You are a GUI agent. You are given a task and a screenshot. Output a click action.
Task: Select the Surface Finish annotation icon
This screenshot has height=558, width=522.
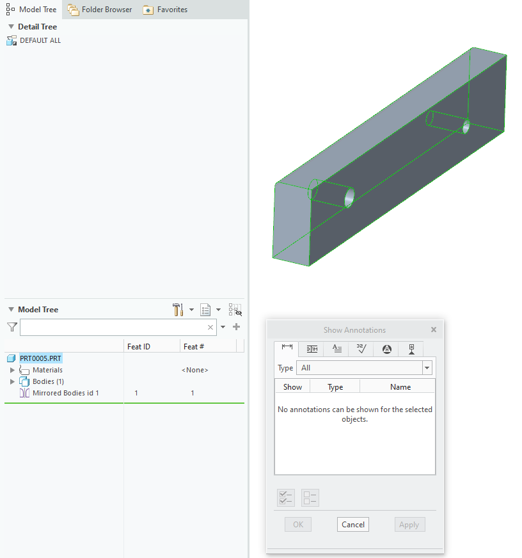(x=361, y=349)
